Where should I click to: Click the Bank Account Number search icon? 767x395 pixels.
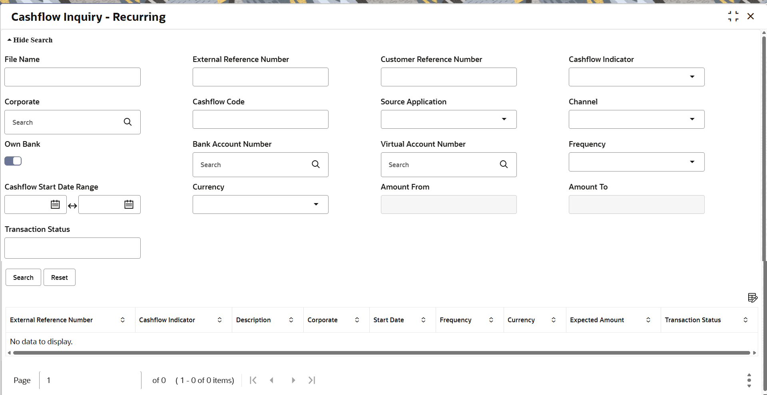pos(316,164)
